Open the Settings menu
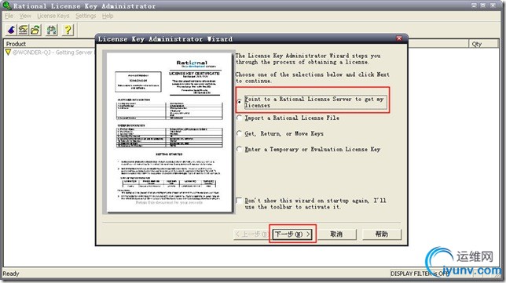The width and height of the screenshot is (506, 283). click(86, 16)
